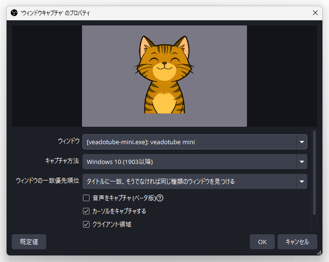This screenshot has height=262, width=329.
Task: Click the ウィンドウ field label
Action: click(x=68, y=141)
